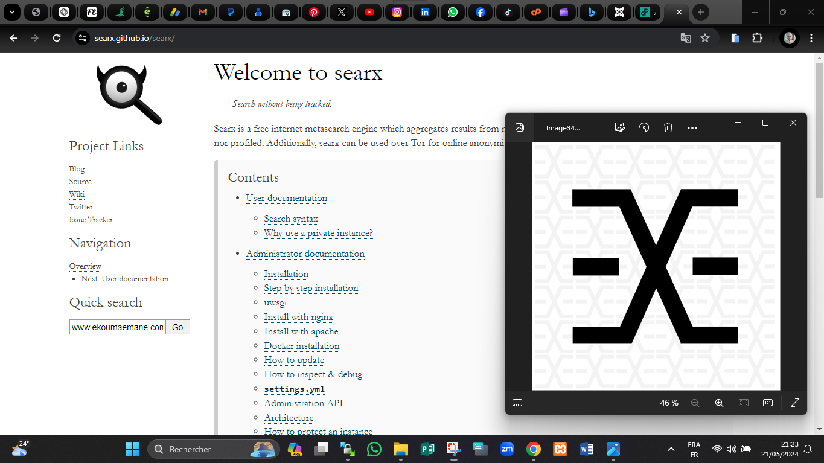Open a new Chrome tab
This screenshot has width=824, height=463.
tap(700, 12)
